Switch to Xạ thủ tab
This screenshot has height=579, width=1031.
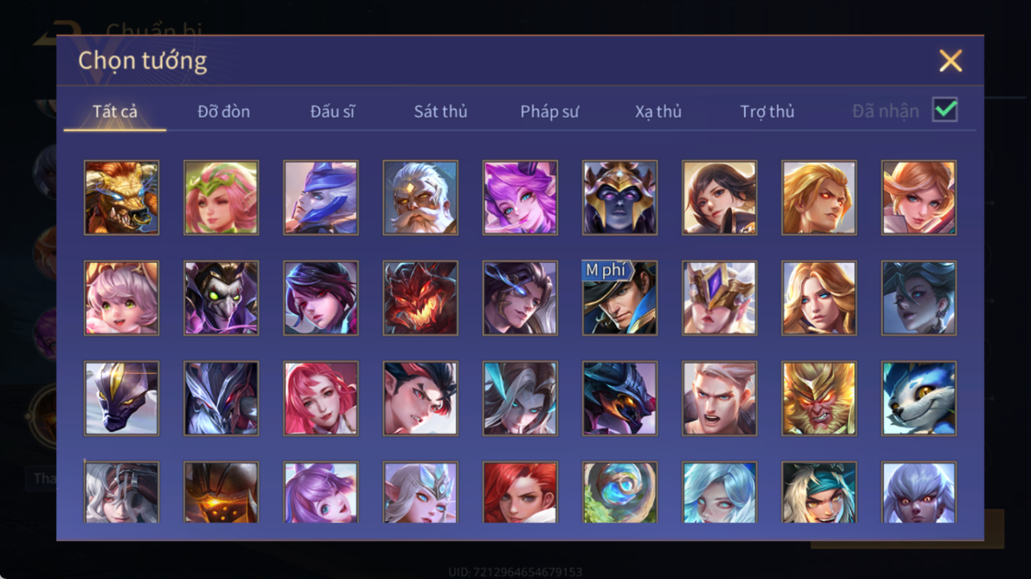(x=658, y=112)
